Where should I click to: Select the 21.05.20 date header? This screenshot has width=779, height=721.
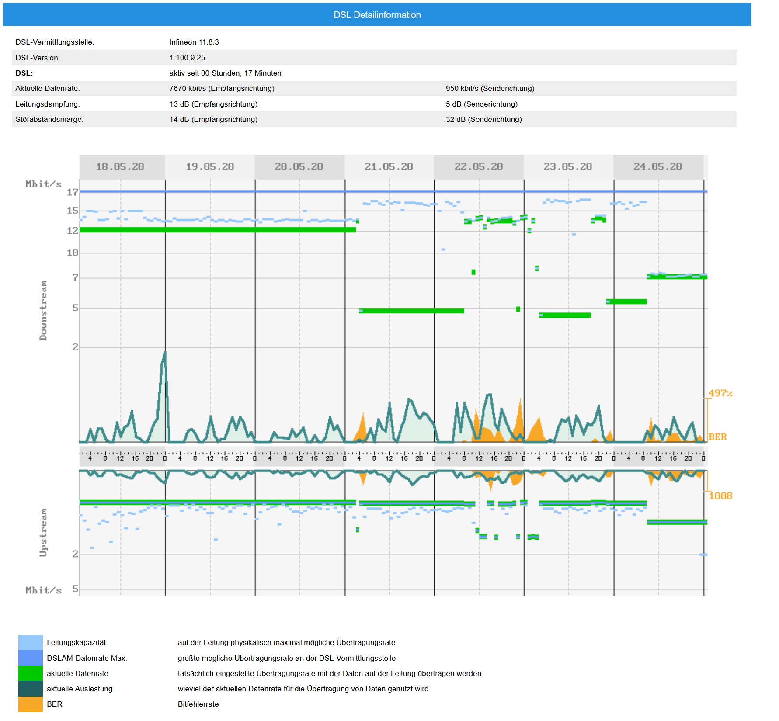click(389, 166)
